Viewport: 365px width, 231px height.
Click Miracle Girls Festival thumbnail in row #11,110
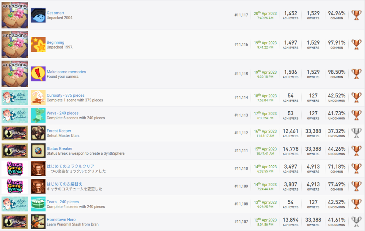tap(15, 169)
